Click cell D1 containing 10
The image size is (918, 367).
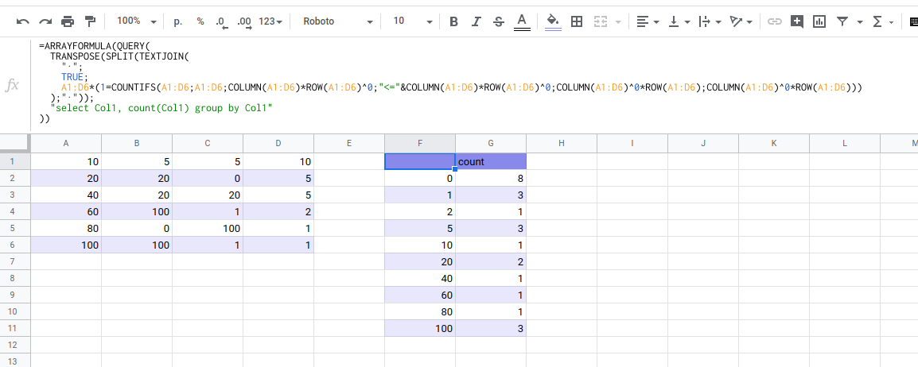click(278, 161)
